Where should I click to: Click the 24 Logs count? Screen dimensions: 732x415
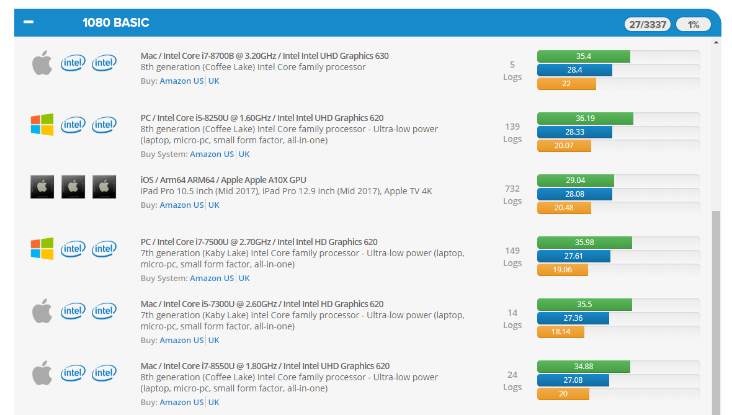pos(512,381)
